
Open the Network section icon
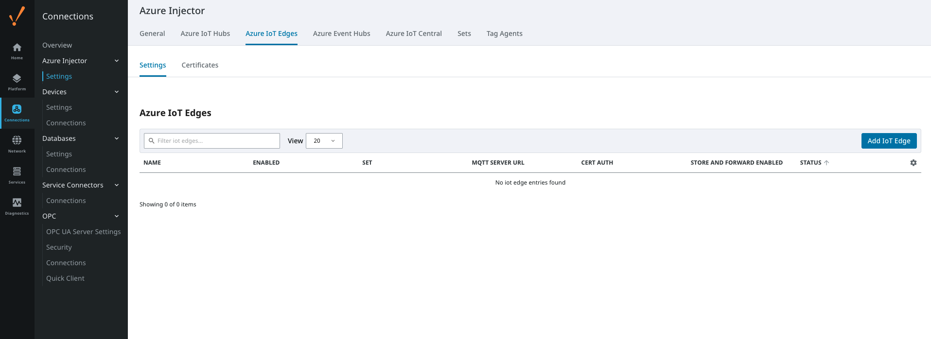coord(17,144)
